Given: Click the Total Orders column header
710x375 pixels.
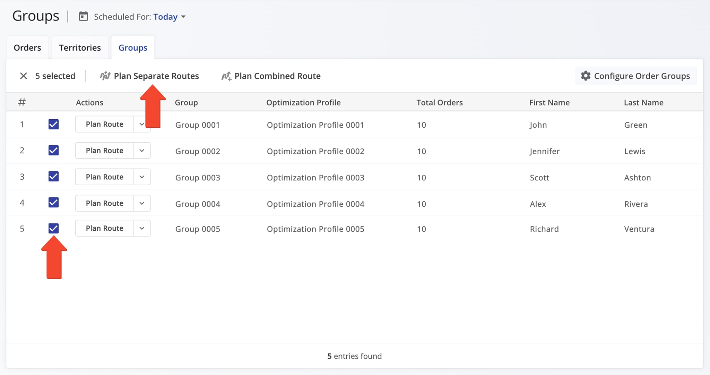Looking at the screenshot, I should click(x=440, y=102).
